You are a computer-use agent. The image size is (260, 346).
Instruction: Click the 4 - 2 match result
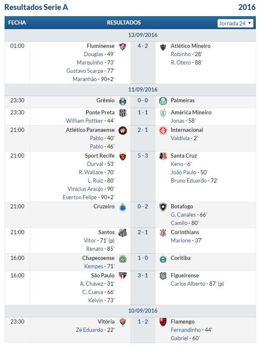143,46
